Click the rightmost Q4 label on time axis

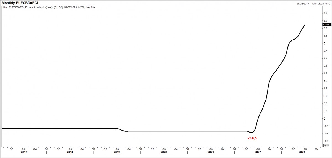point(317,149)
